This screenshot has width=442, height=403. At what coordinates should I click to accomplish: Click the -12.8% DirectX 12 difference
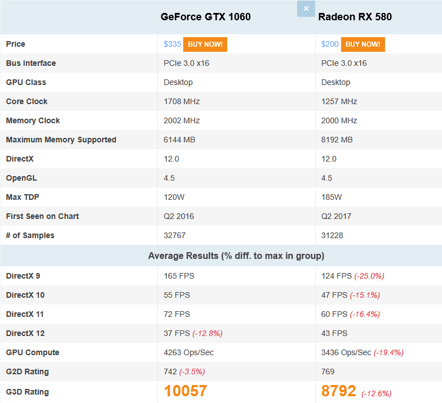[207, 333]
